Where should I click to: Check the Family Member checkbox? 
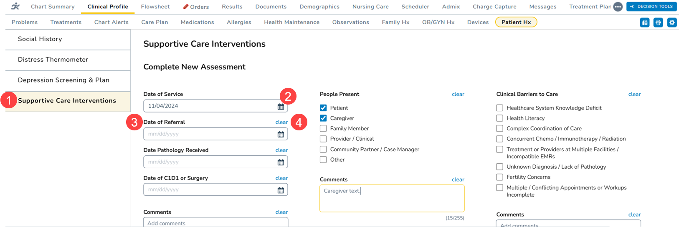[x=323, y=129]
